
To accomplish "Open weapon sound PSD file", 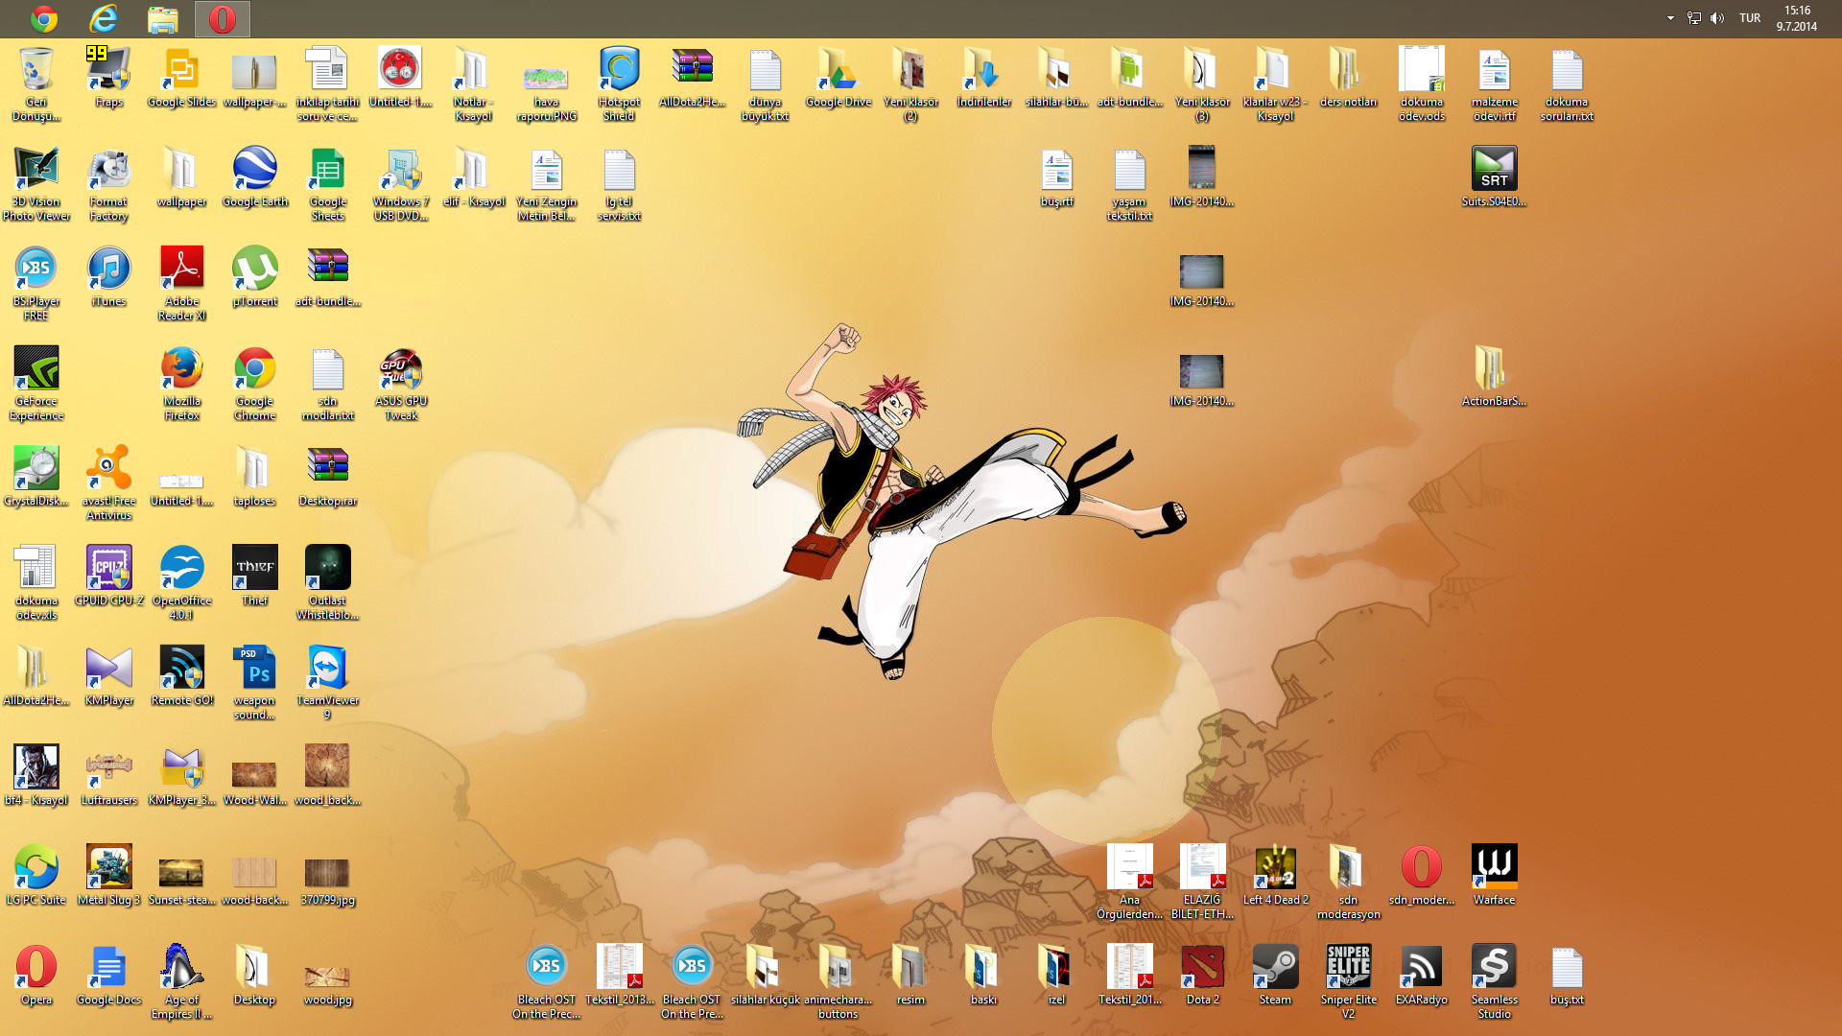I will (255, 683).
